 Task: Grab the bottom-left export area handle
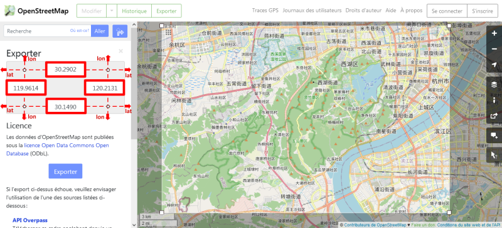[161, 212]
